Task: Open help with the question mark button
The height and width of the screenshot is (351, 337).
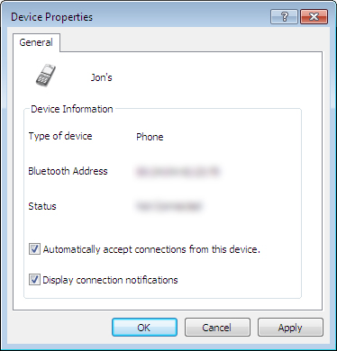Action: [284, 16]
